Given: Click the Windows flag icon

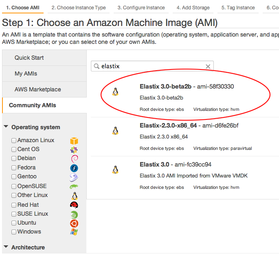Looking at the screenshot, I should tap(74, 232).
